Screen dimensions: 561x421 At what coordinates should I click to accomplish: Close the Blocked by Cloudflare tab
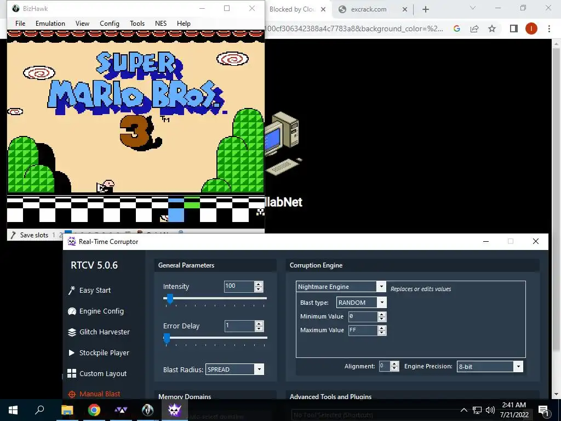(x=323, y=10)
